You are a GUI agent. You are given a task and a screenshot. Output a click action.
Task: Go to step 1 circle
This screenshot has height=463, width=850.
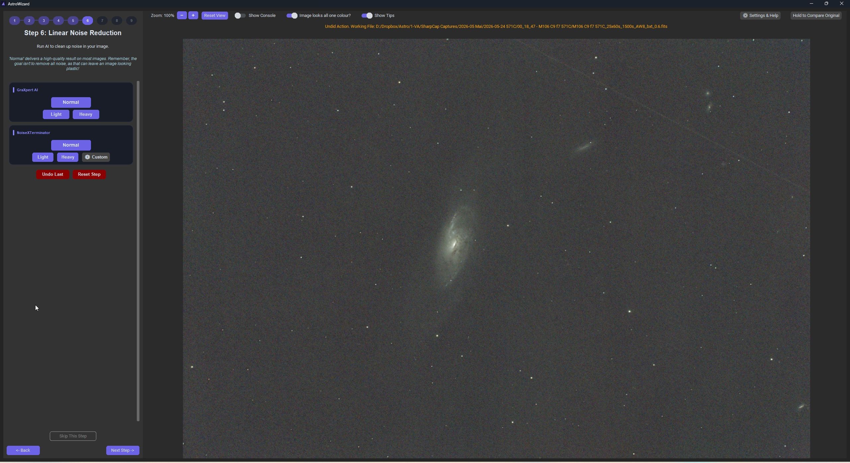15,21
